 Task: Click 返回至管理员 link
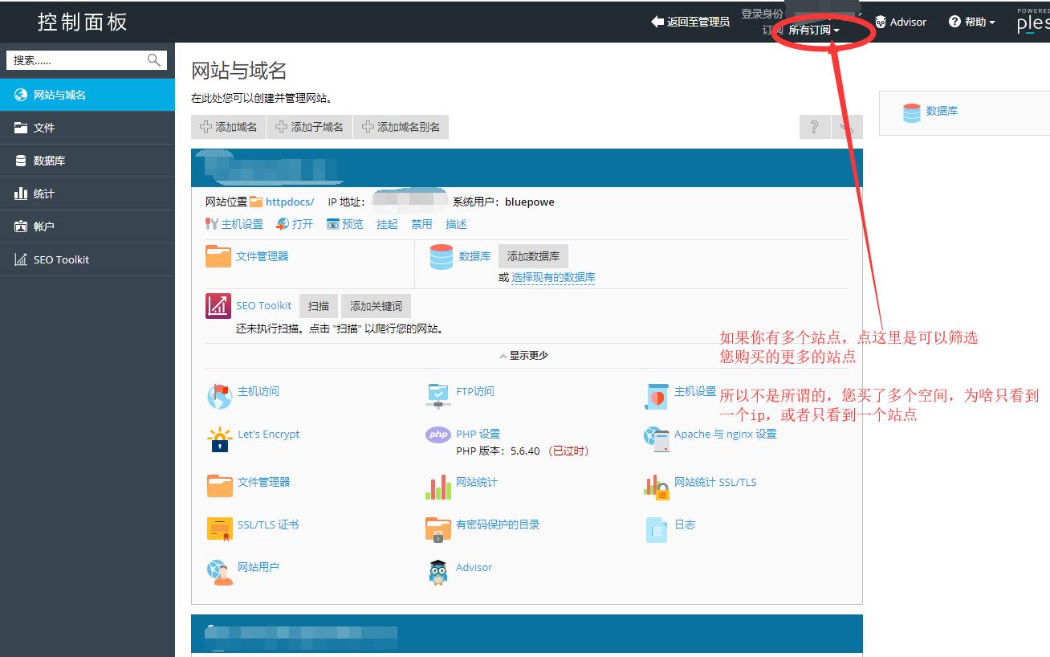690,22
